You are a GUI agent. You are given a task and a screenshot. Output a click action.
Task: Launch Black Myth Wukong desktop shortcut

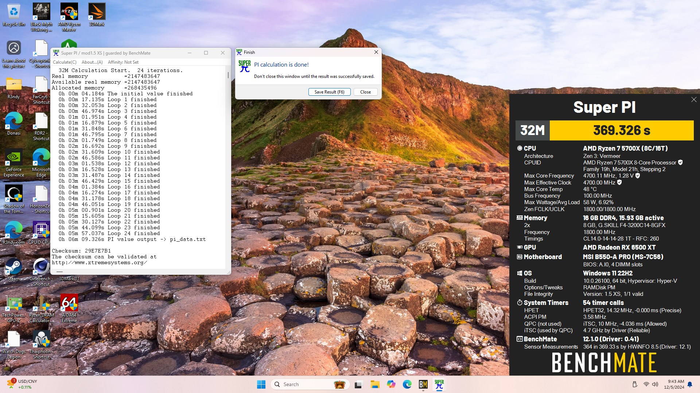pyautogui.click(x=41, y=17)
